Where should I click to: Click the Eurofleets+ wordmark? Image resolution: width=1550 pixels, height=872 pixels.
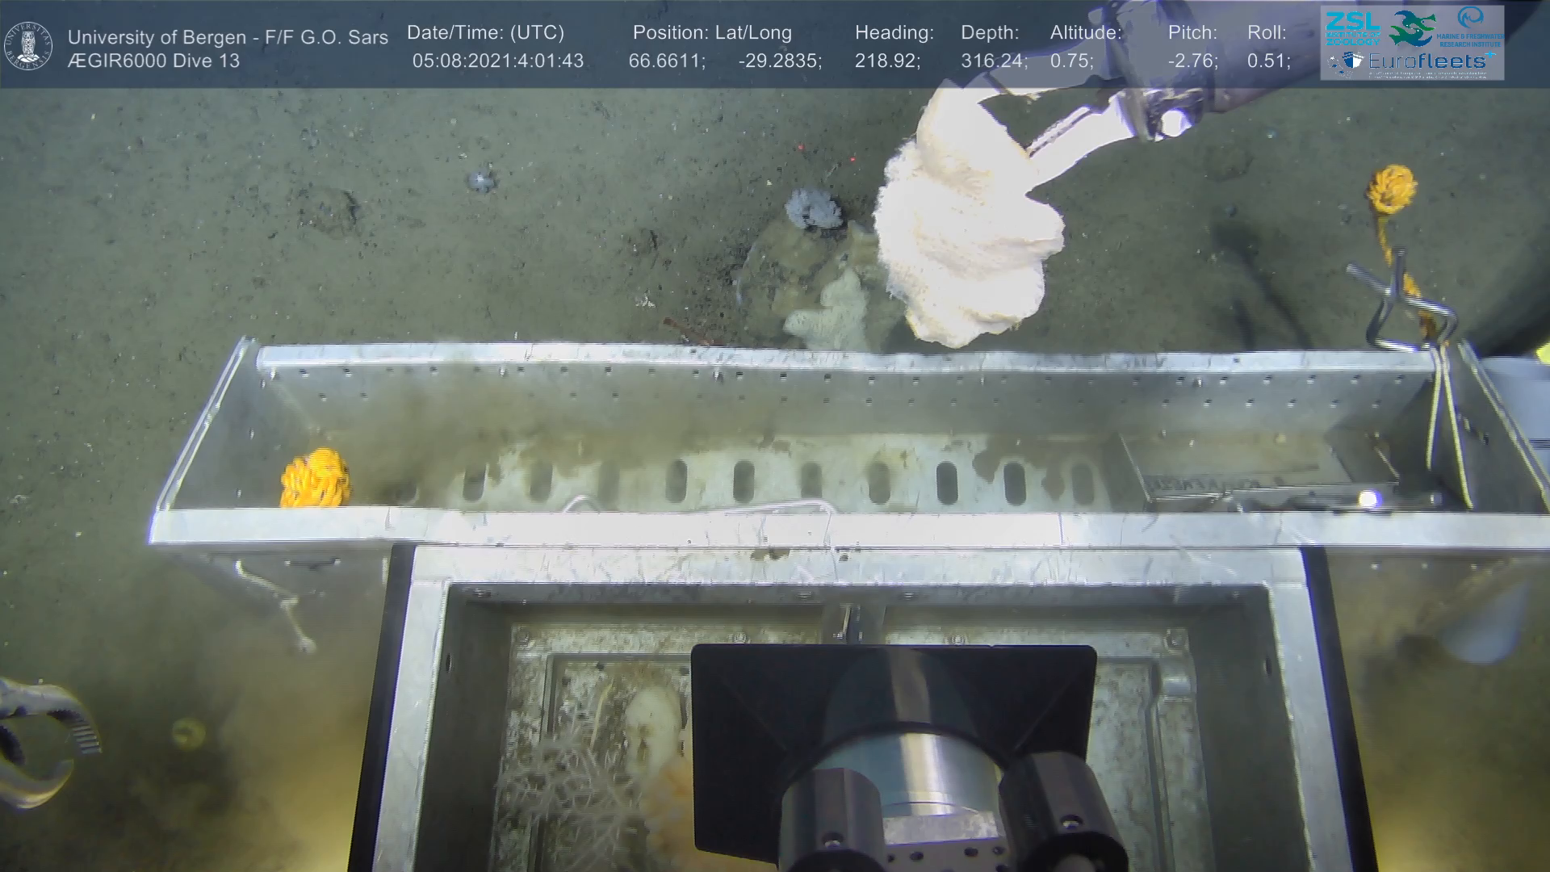coord(1425,61)
